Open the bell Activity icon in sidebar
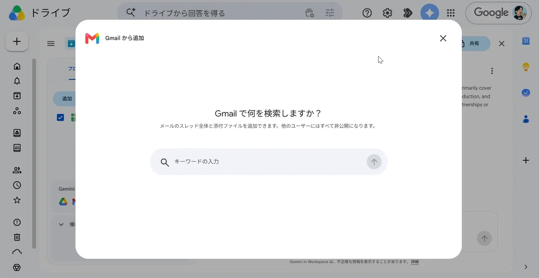The height and width of the screenshot is (278, 539). pyautogui.click(x=17, y=81)
